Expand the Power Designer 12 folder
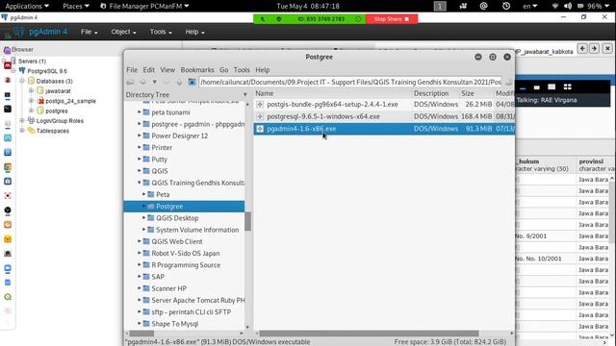 pyautogui.click(x=139, y=136)
